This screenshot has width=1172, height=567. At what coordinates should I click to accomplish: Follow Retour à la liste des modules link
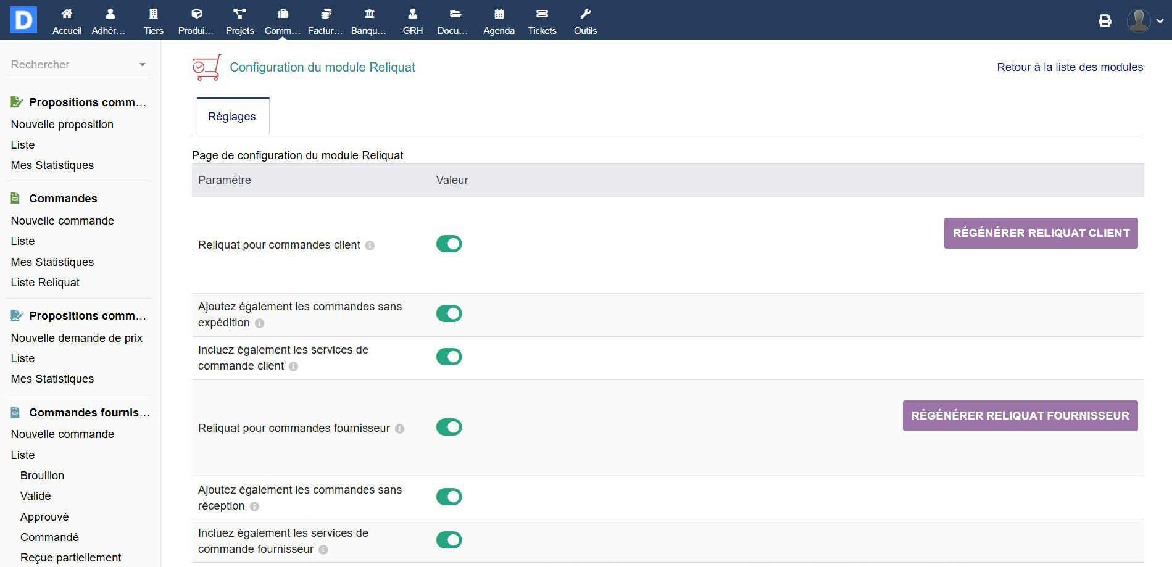[x=1070, y=67]
